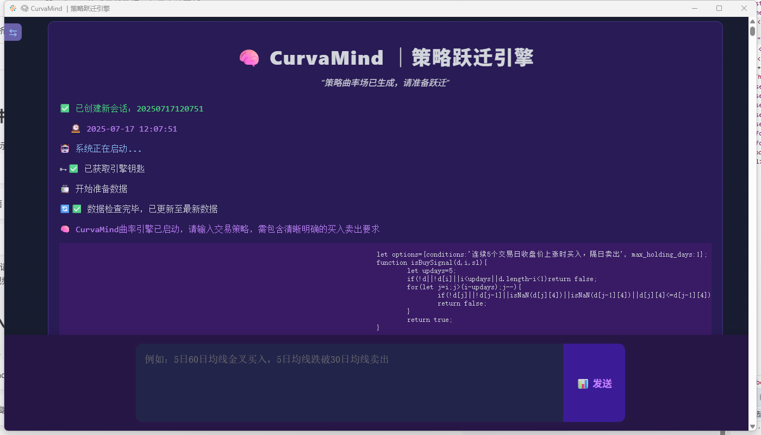761x435 pixels.
Task: Click the icon beside 开始准备数据
Action: [65, 189]
